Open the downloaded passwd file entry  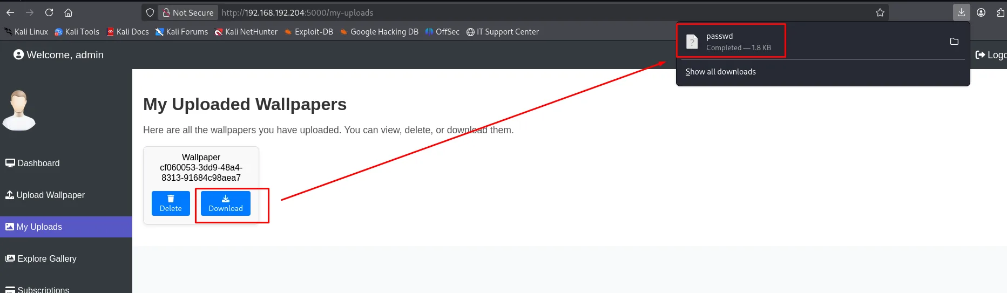(810, 42)
